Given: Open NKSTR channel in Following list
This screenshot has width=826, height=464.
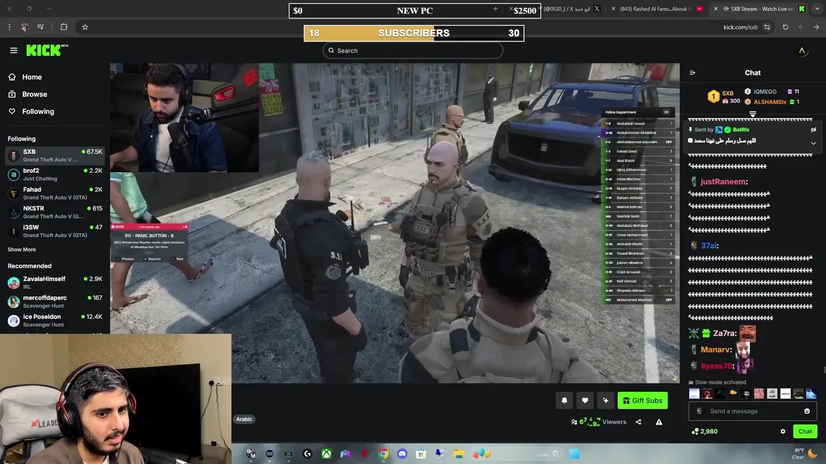Looking at the screenshot, I should pos(55,212).
